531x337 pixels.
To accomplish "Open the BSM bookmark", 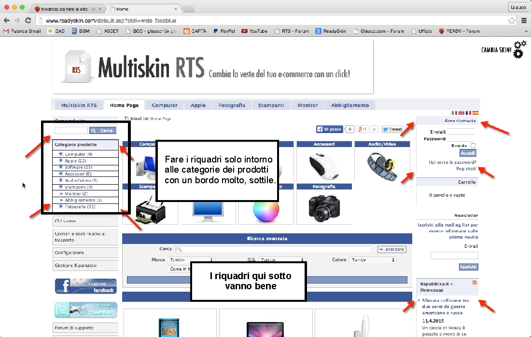I will tap(81, 31).
